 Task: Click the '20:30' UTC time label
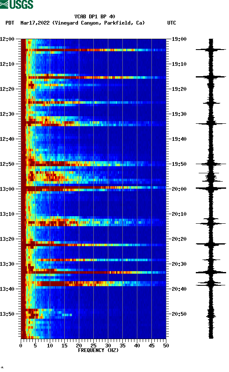(x=179, y=264)
